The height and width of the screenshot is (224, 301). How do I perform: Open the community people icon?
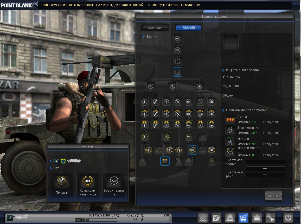tap(257, 218)
